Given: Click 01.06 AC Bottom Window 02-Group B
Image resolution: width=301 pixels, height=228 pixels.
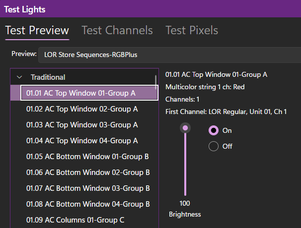Looking at the screenshot, I should tap(87, 172).
